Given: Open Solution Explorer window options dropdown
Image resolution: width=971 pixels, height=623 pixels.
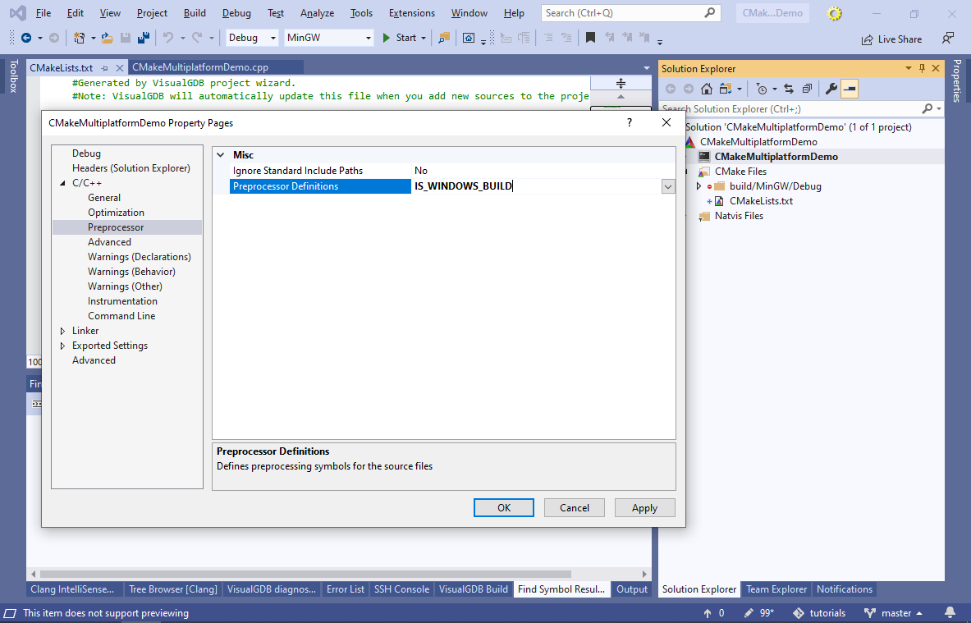Looking at the screenshot, I should [x=908, y=68].
